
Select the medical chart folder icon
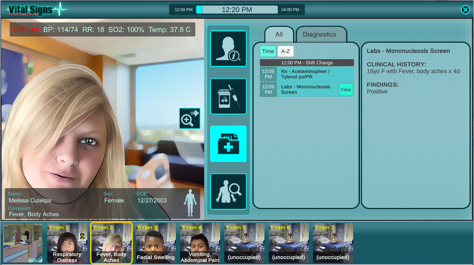[x=228, y=144]
